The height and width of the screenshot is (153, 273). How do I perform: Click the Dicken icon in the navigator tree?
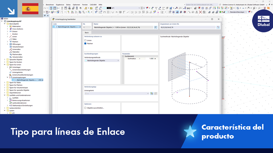coord(10,31)
